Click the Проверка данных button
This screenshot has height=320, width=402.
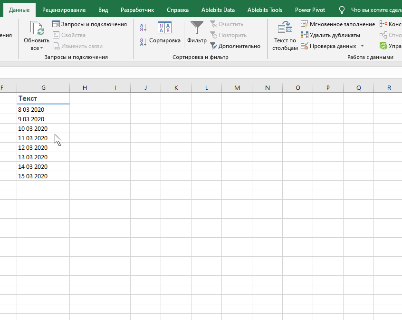point(329,46)
